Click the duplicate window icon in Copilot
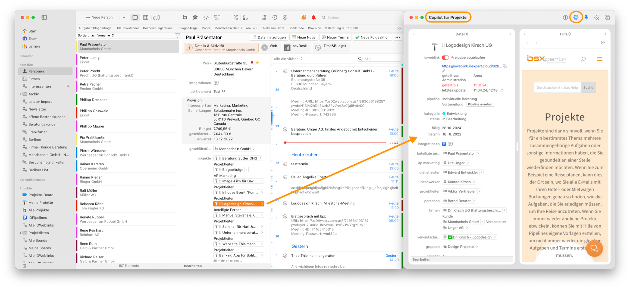This screenshot has height=286, width=630. point(607,17)
